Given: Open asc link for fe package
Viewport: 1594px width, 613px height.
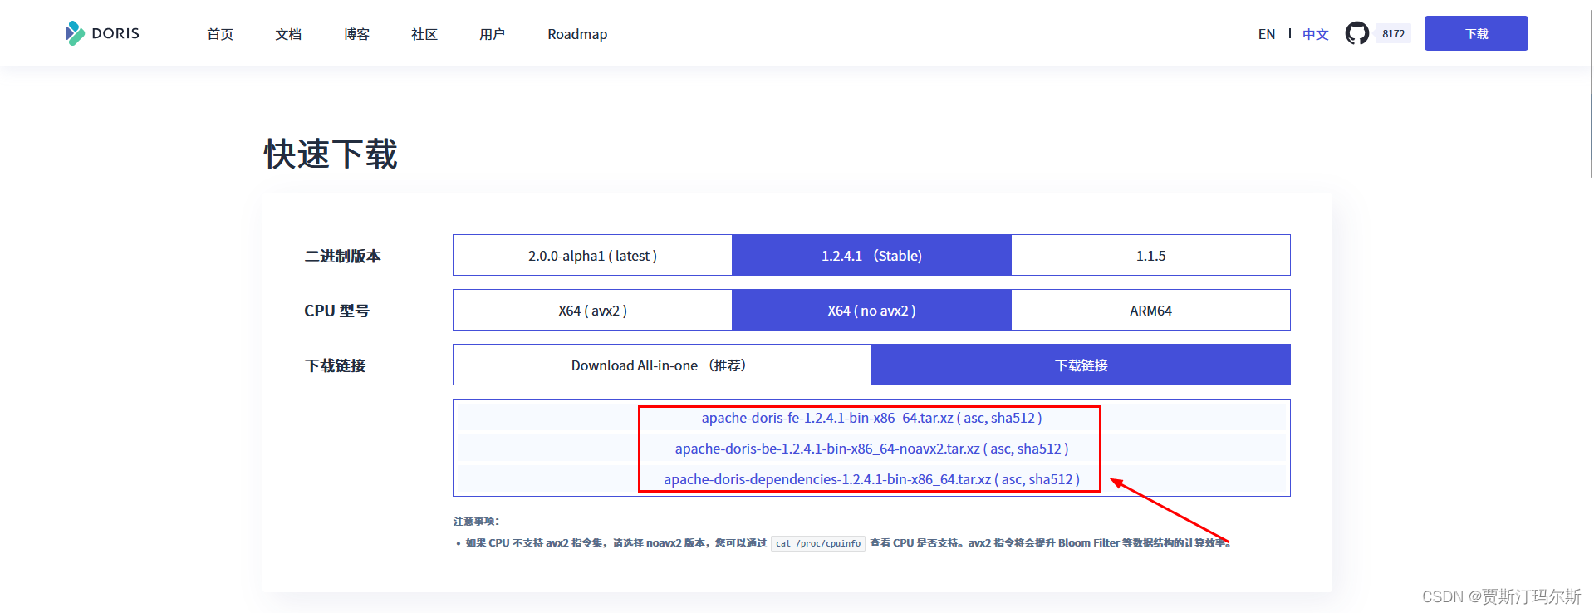Looking at the screenshot, I should pyautogui.click(x=974, y=418).
